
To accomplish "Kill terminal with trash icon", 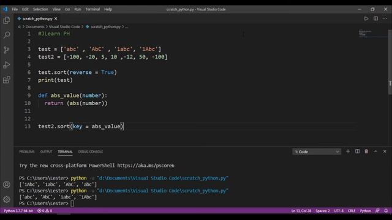I will coord(366,152).
